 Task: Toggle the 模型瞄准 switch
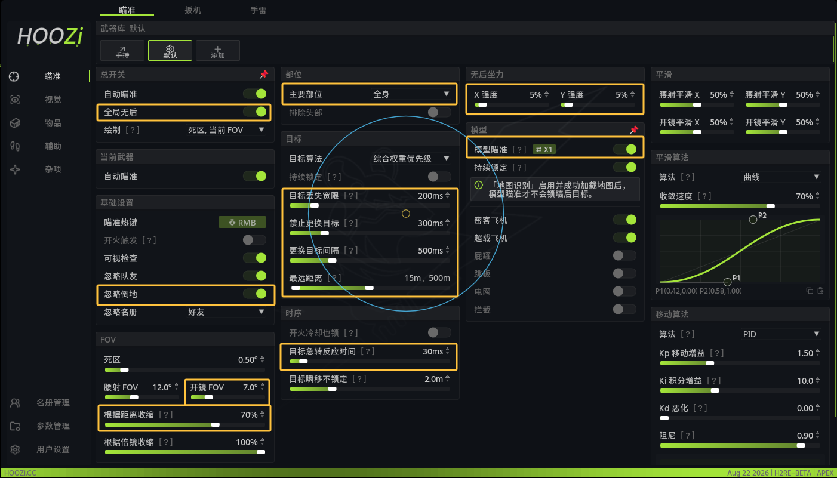pyautogui.click(x=624, y=149)
